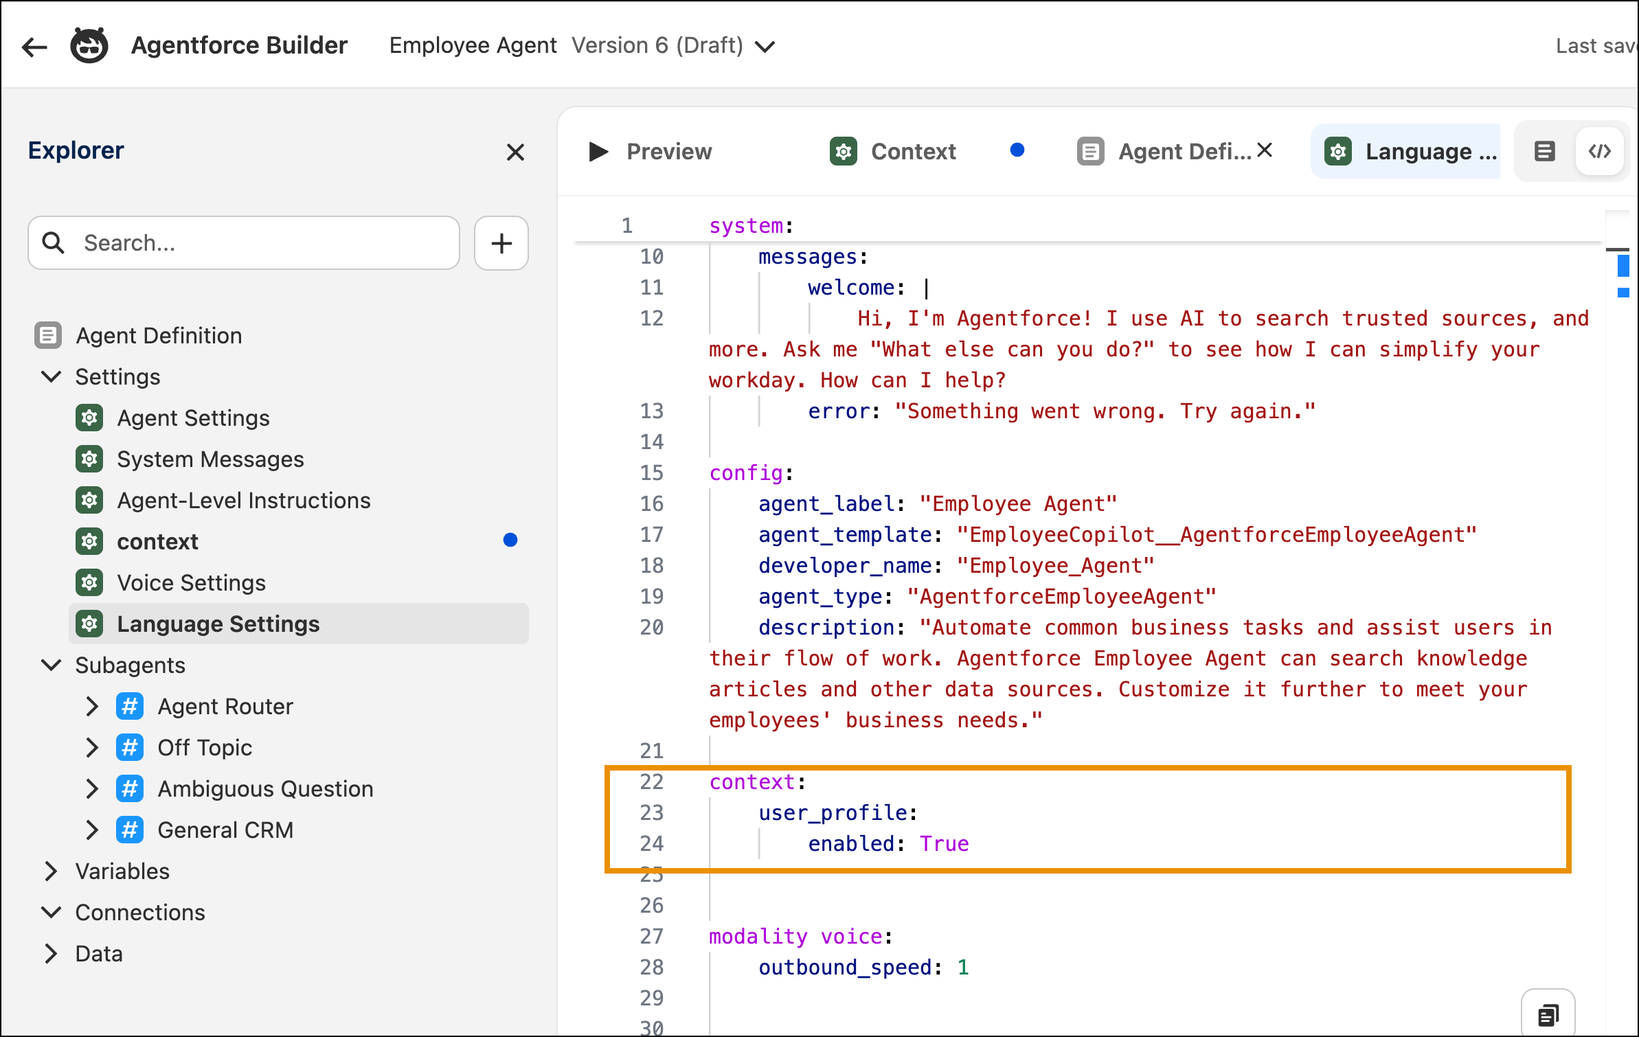Switch to the Preview tab

pyautogui.click(x=651, y=151)
